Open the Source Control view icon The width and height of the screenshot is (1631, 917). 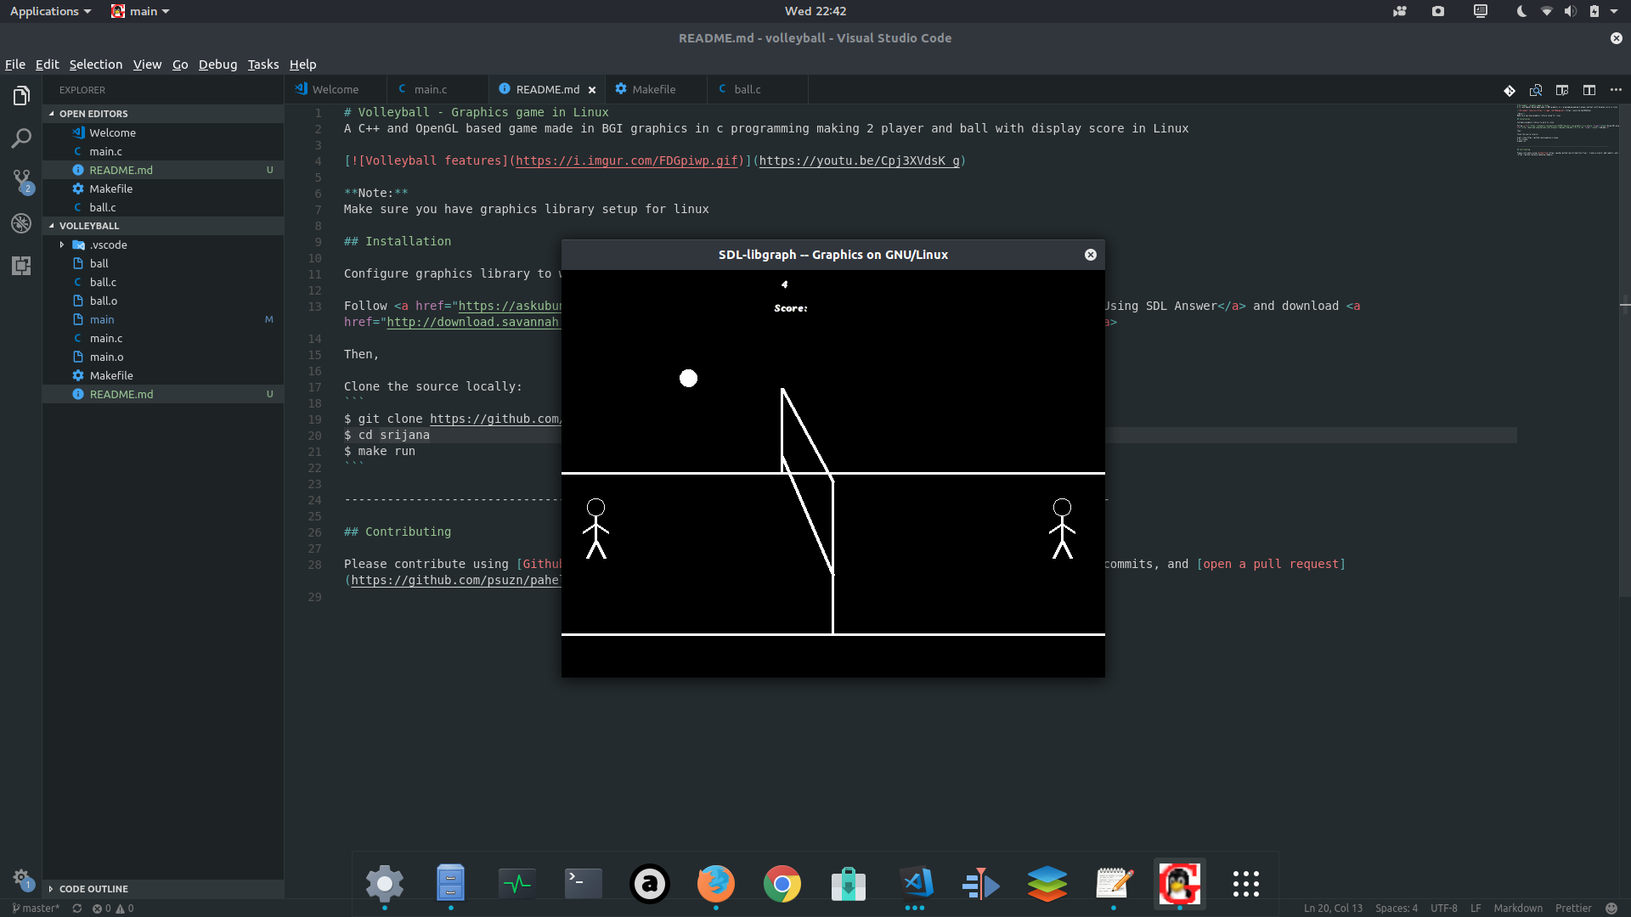click(x=21, y=181)
